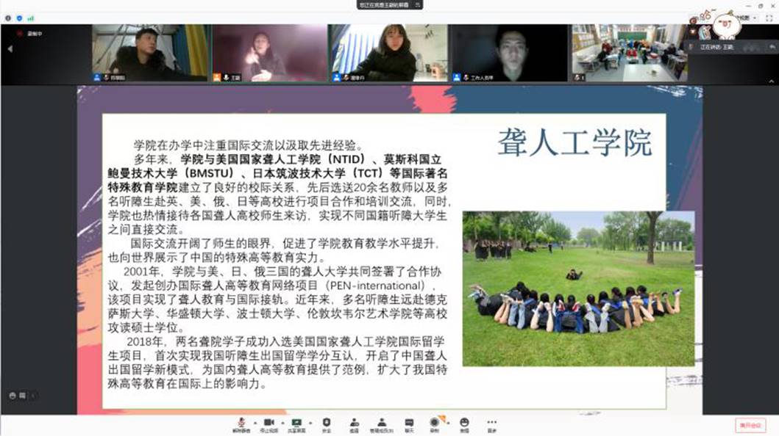Check the network signal strength icon
The image size is (779, 436).
click(30, 17)
